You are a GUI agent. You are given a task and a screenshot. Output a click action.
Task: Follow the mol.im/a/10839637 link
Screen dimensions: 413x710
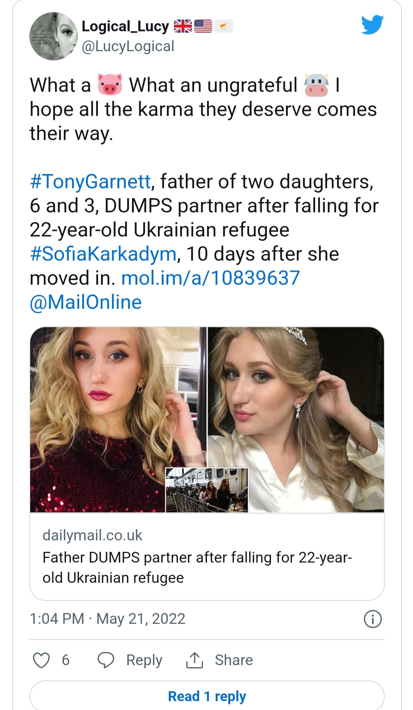[x=210, y=278]
